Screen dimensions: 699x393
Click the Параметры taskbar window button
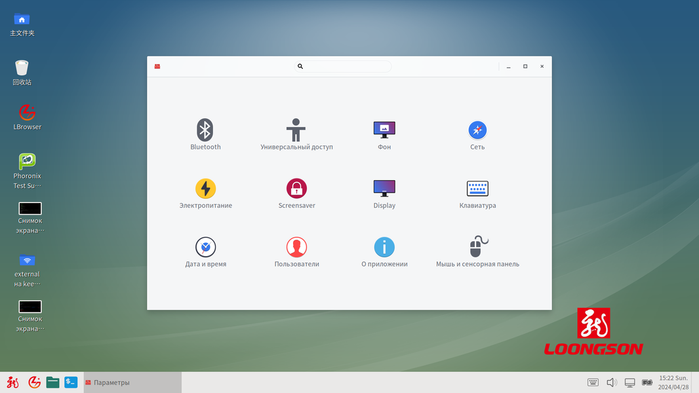point(132,383)
